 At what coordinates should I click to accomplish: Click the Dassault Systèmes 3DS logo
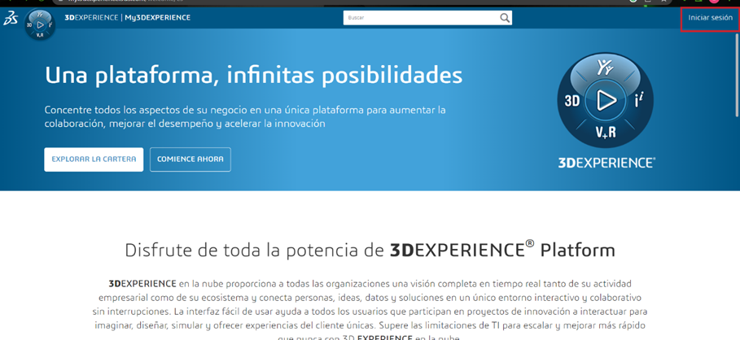coord(11,19)
